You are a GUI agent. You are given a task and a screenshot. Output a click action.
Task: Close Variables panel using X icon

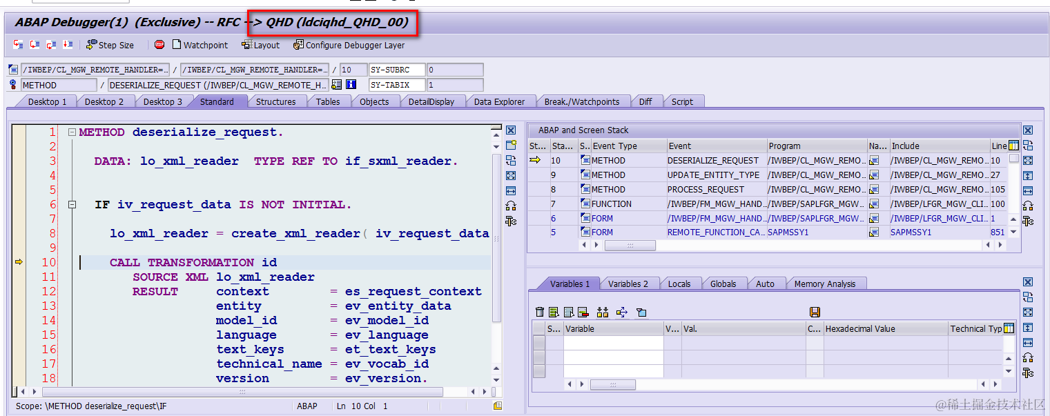(x=1028, y=282)
